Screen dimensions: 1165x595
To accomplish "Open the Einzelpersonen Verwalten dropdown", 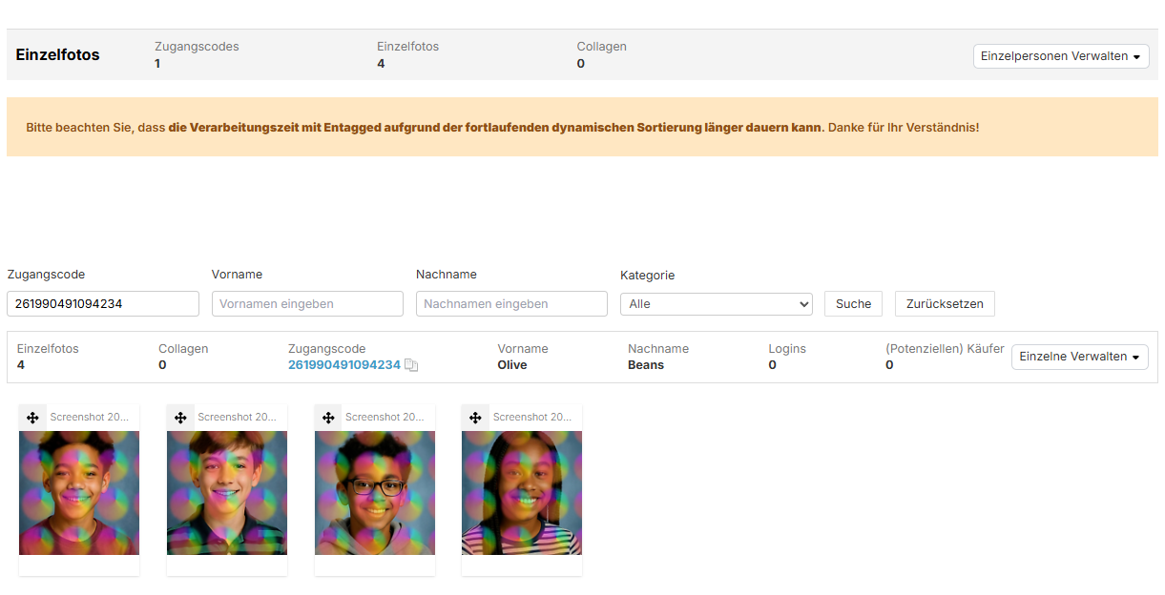I will pos(1061,56).
